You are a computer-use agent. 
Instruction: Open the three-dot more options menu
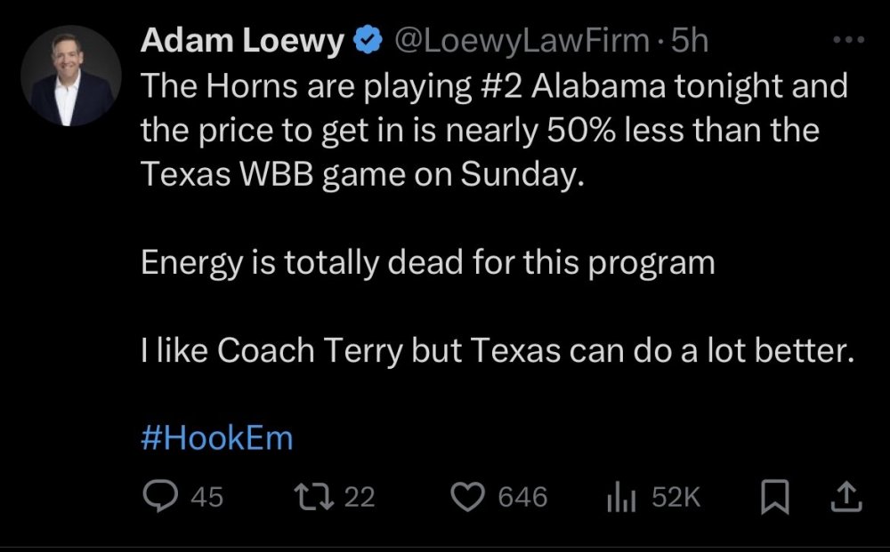point(845,41)
